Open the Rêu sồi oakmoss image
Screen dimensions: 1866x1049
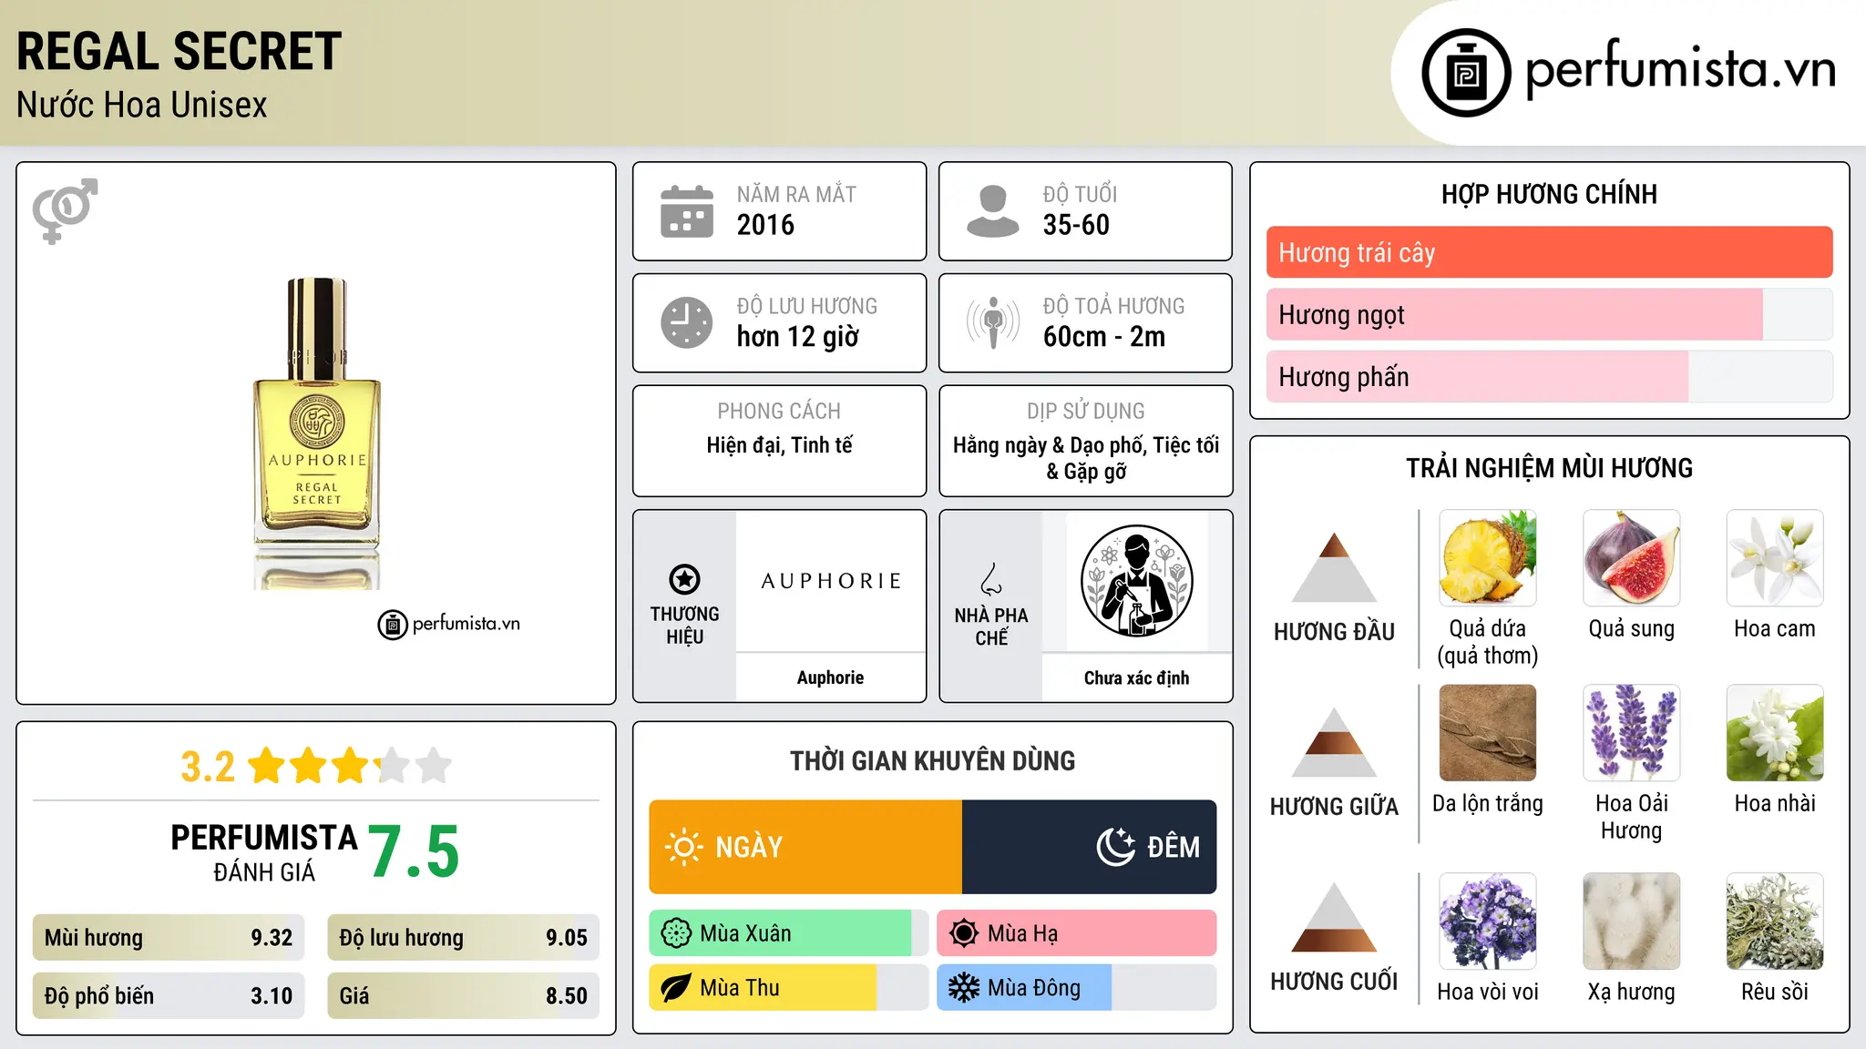pyautogui.click(x=1775, y=922)
